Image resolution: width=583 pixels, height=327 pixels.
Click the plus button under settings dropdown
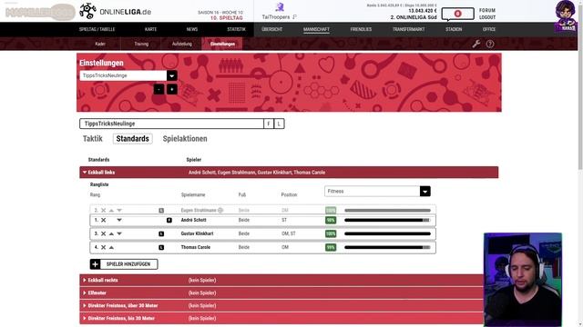172,89
